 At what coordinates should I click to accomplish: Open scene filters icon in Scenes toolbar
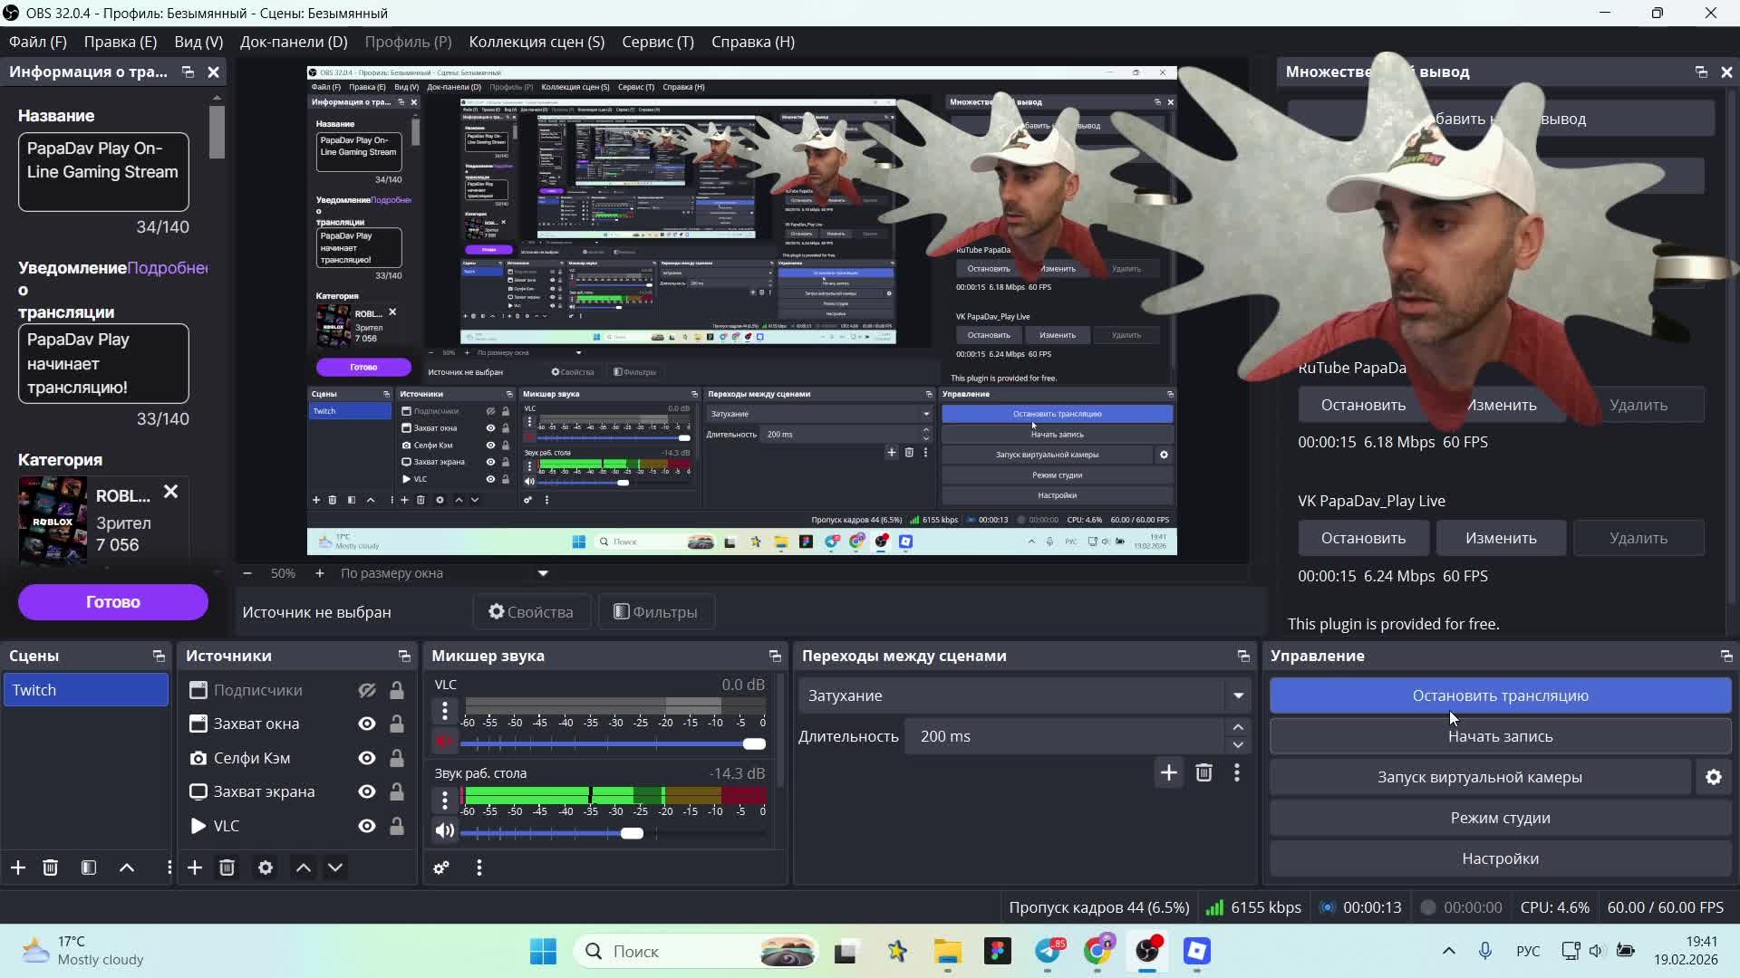tap(89, 868)
